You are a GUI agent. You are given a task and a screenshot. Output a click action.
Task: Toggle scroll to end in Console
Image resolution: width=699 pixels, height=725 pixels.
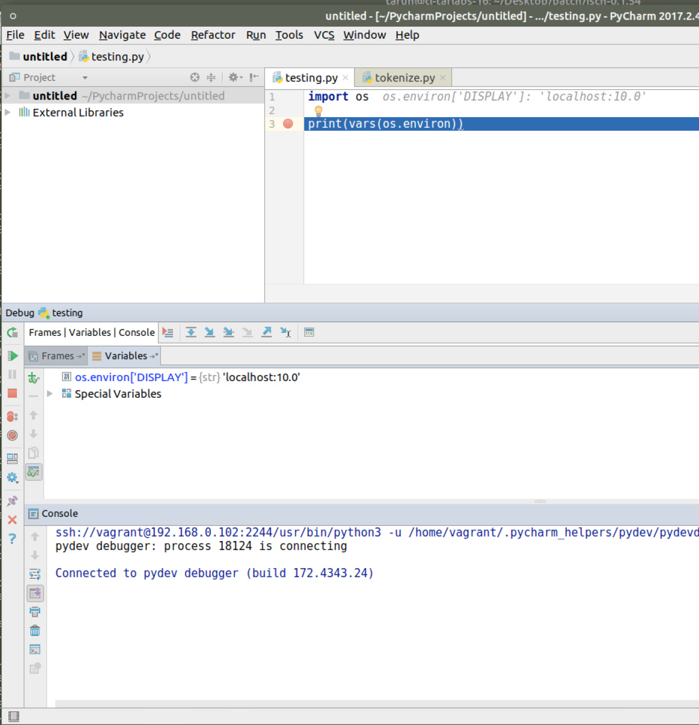coord(35,593)
